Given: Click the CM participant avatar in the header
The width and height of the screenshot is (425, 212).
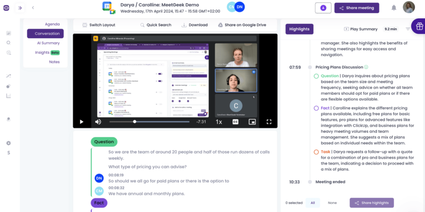Looking at the screenshot, I should [231, 7].
